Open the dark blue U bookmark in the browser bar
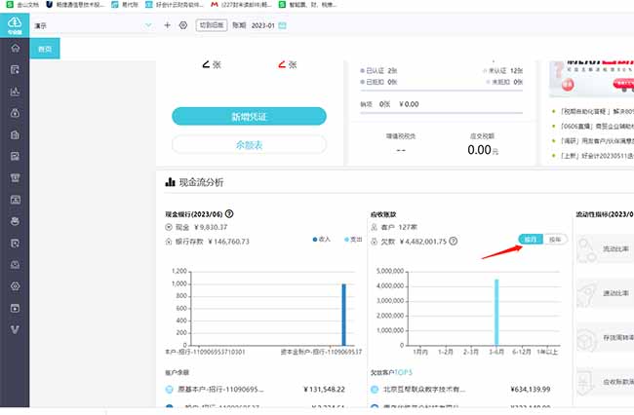This screenshot has width=634, height=415. click(50, 5)
